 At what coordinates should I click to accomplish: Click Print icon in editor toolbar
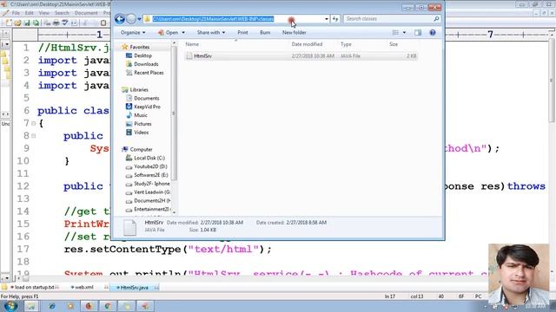[56, 23]
